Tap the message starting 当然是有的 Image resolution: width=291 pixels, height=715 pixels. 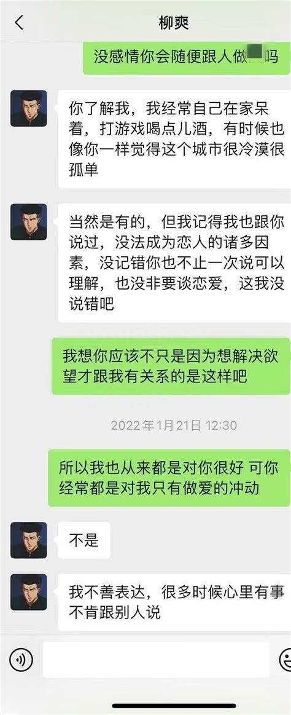pos(174,263)
